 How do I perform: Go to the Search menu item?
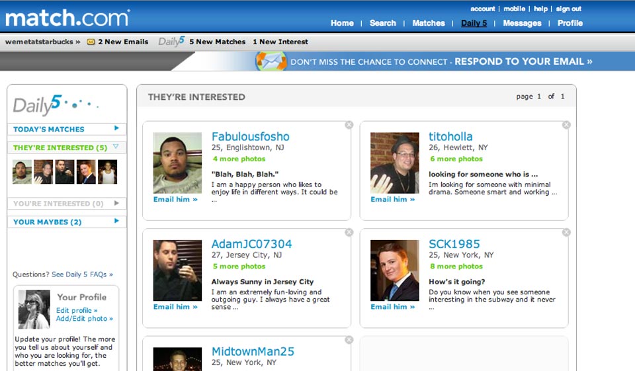[x=382, y=23]
